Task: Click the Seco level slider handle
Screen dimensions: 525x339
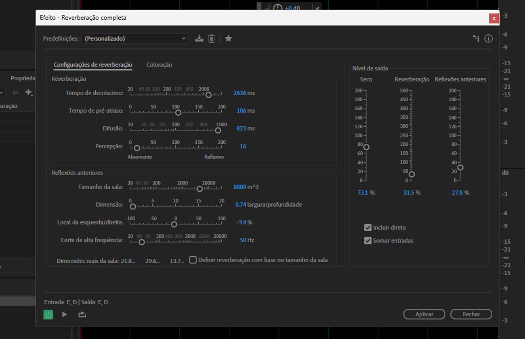Action: (x=366, y=147)
